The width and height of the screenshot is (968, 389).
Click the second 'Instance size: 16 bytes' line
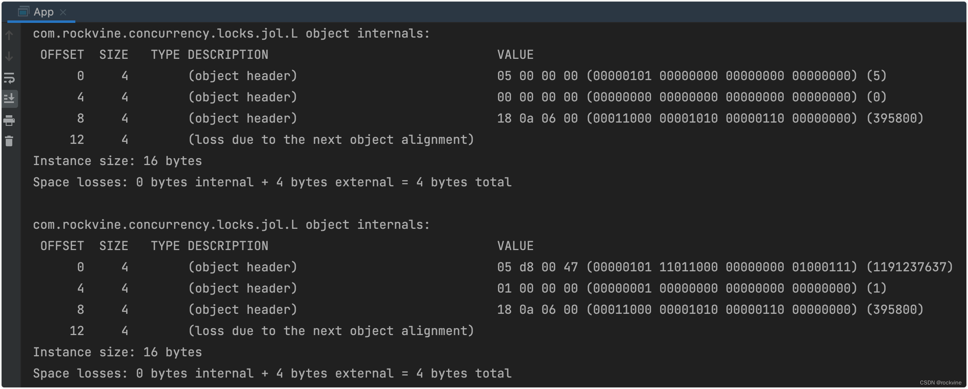coord(118,352)
